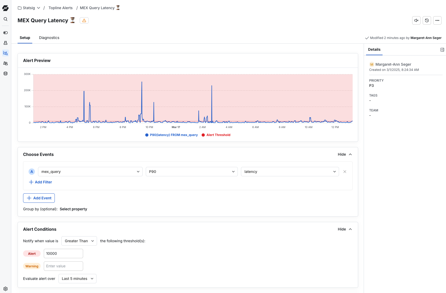Screen dimensions: 446x293
Task: Click the Warning threshold value field
Action: click(x=63, y=266)
